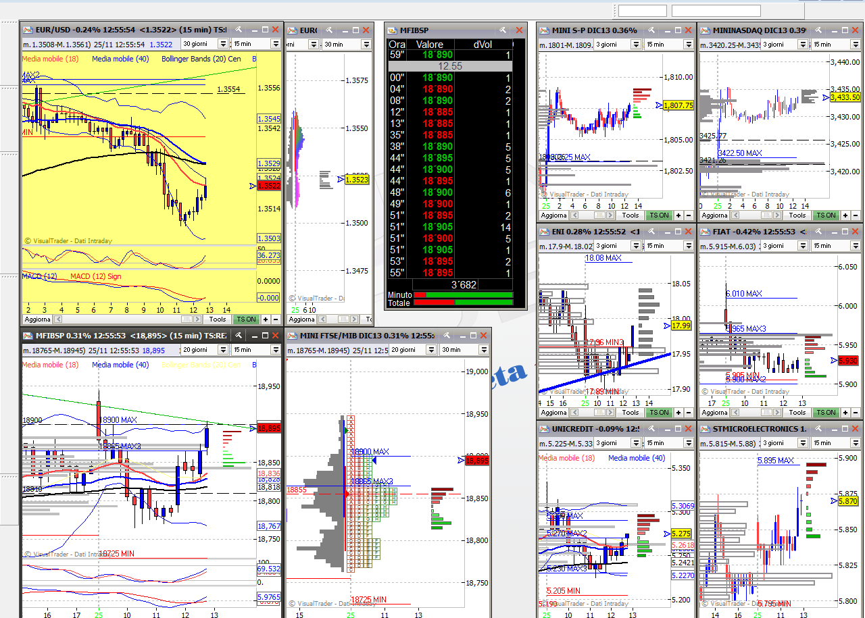
Task: Open the 30 giorni dropdown in EUR/USD chart
Action: click(x=206, y=44)
